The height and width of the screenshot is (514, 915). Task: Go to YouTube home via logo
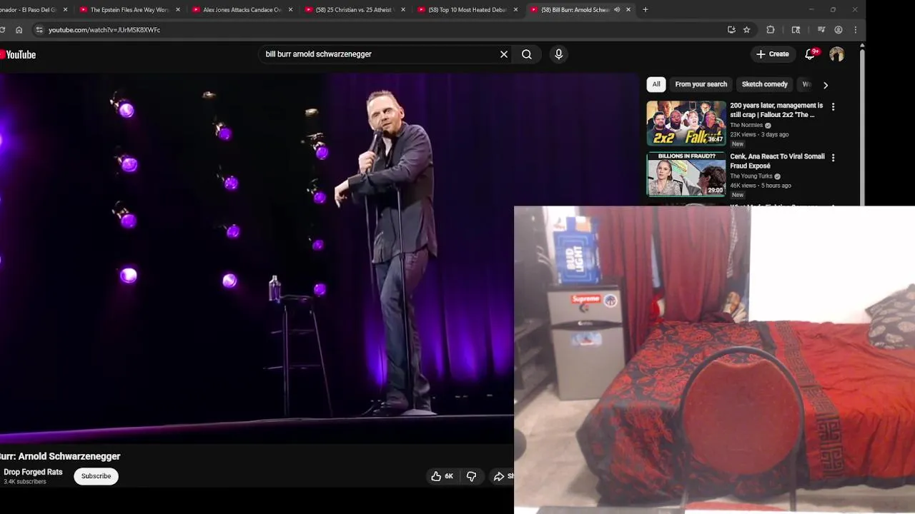pyautogui.click(x=18, y=54)
